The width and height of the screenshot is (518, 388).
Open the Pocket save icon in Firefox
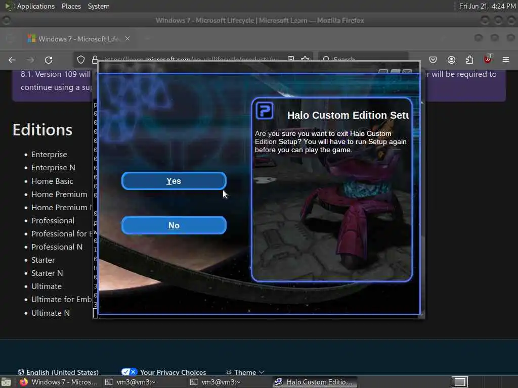[433, 60]
